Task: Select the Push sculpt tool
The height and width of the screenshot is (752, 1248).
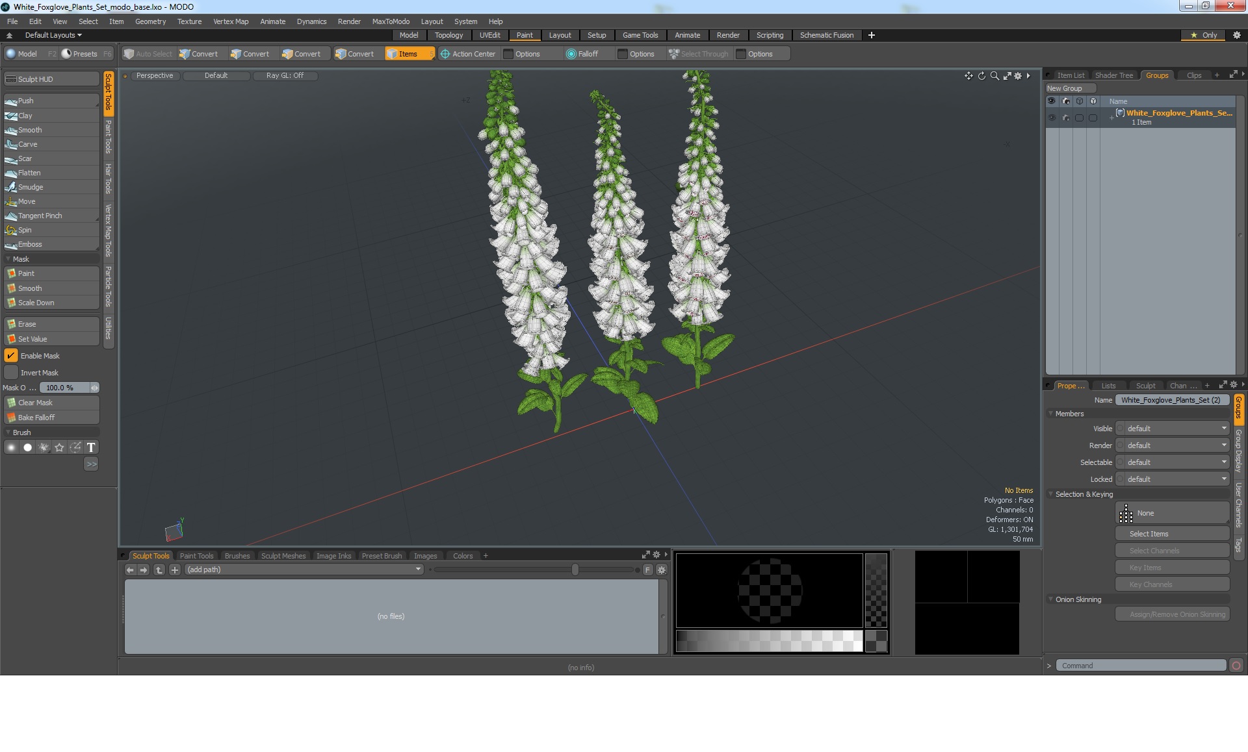Action: click(x=26, y=101)
